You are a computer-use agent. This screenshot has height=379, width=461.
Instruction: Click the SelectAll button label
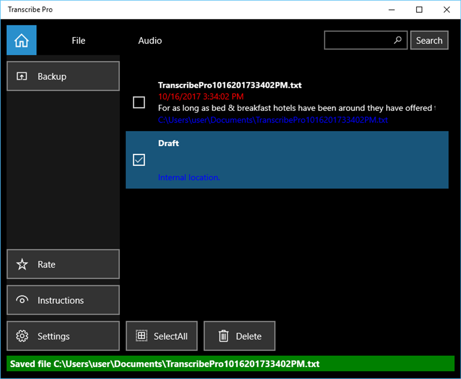170,336
